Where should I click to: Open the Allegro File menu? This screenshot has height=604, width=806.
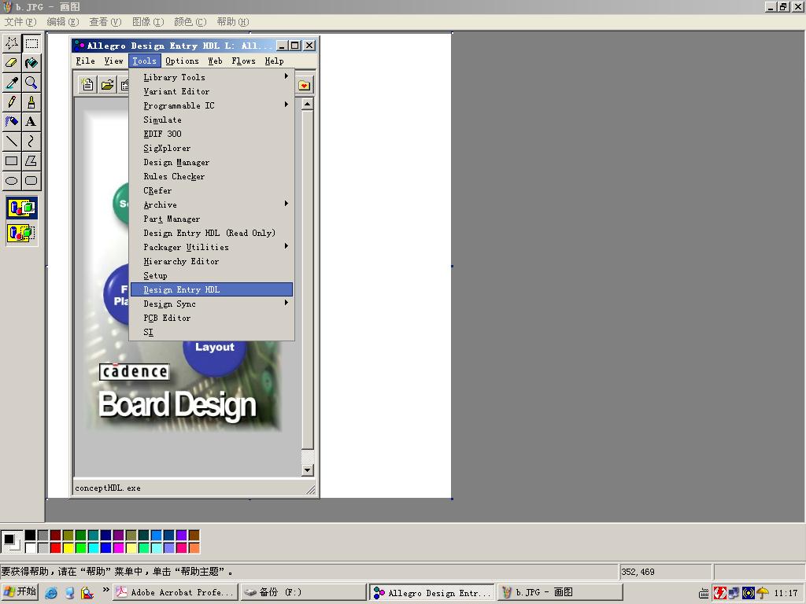[x=85, y=61]
